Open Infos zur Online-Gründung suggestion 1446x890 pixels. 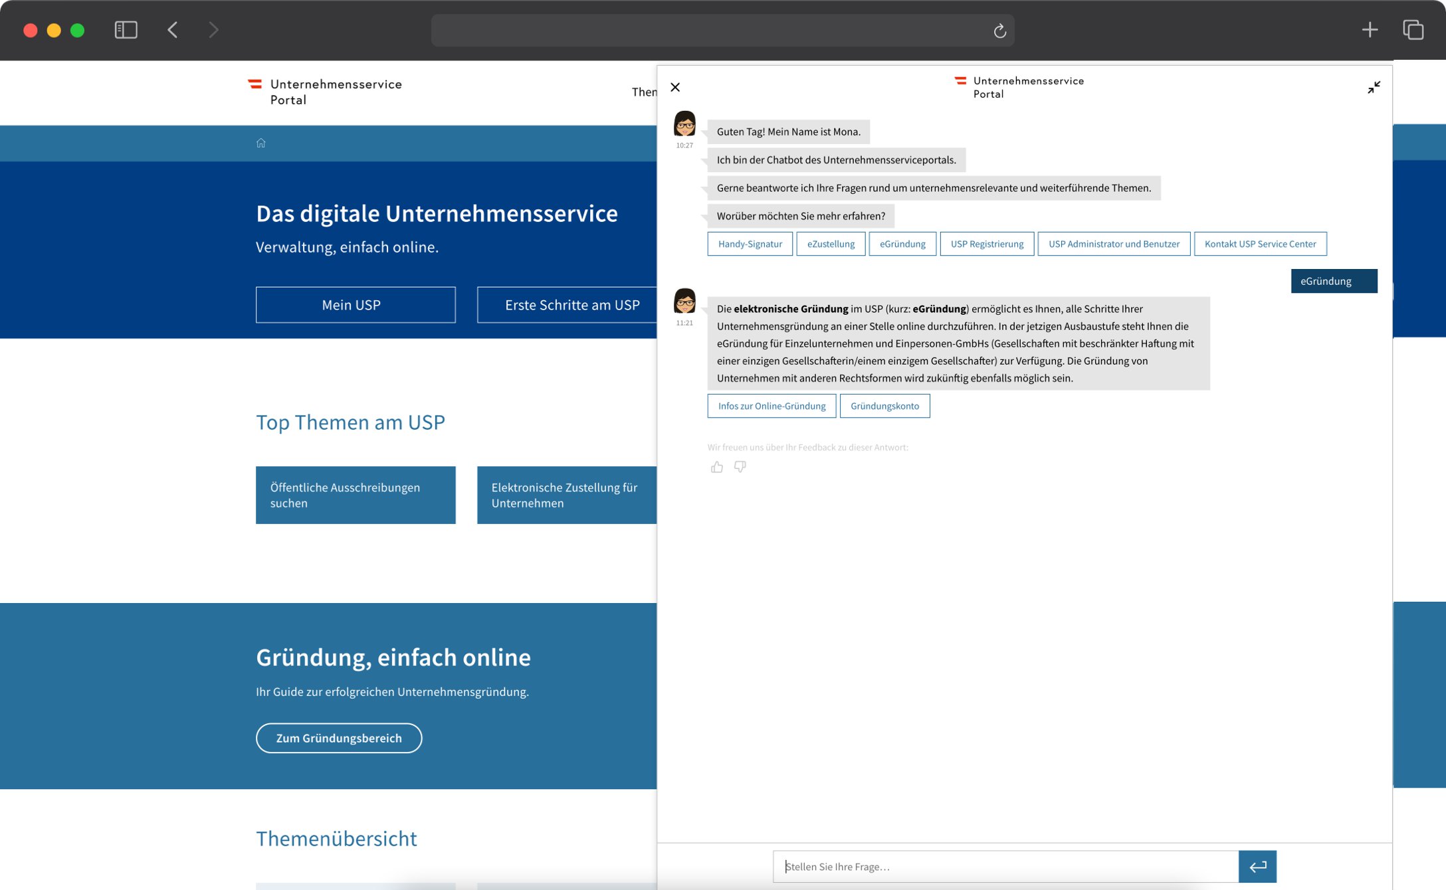(772, 406)
